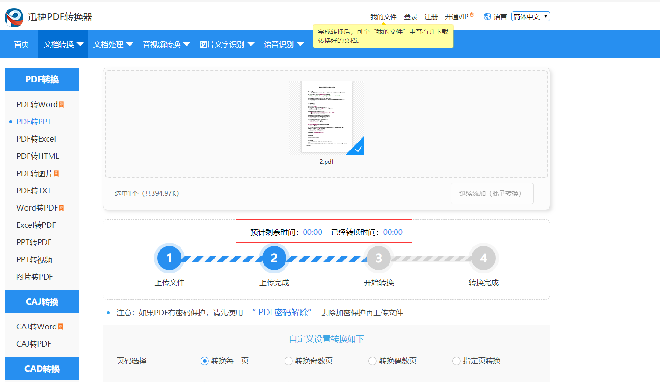
Task: Click the 2.pdf document thumbnail
Action: click(327, 117)
